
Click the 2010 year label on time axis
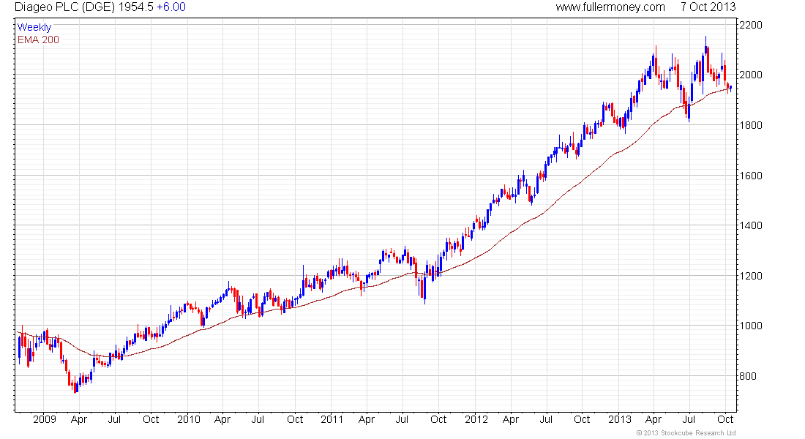point(188,419)
